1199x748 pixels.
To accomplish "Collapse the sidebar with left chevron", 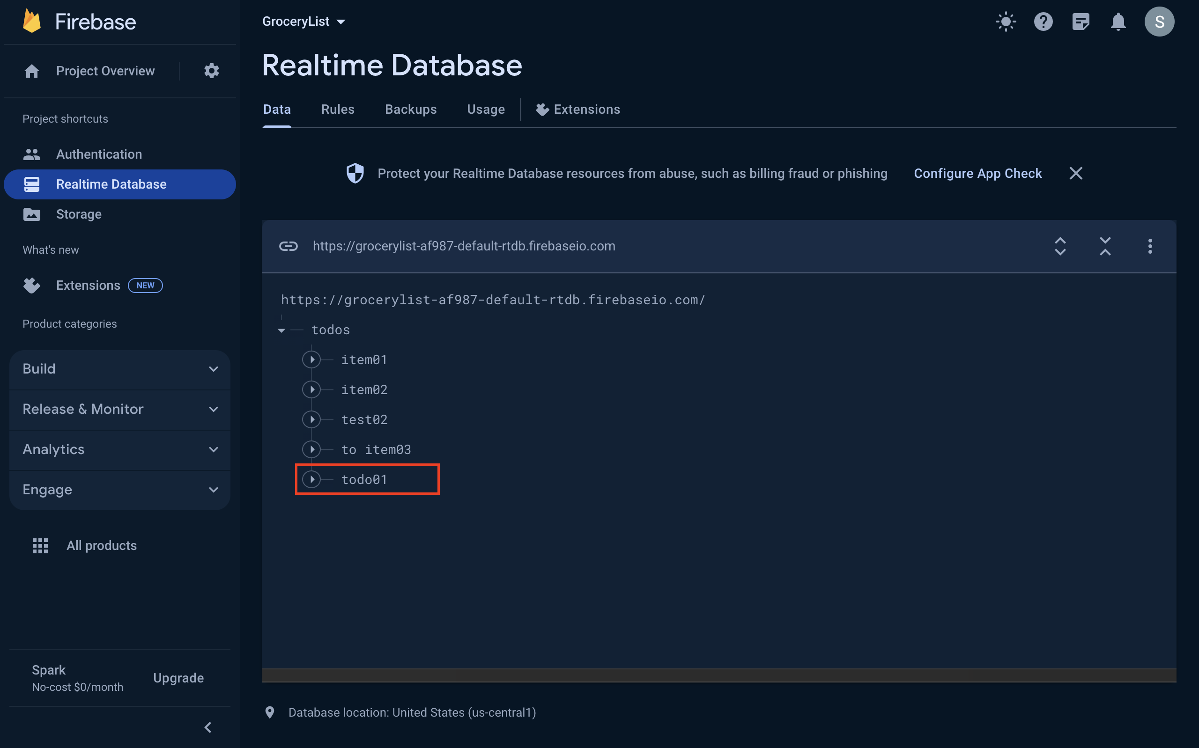I will 208,728.
